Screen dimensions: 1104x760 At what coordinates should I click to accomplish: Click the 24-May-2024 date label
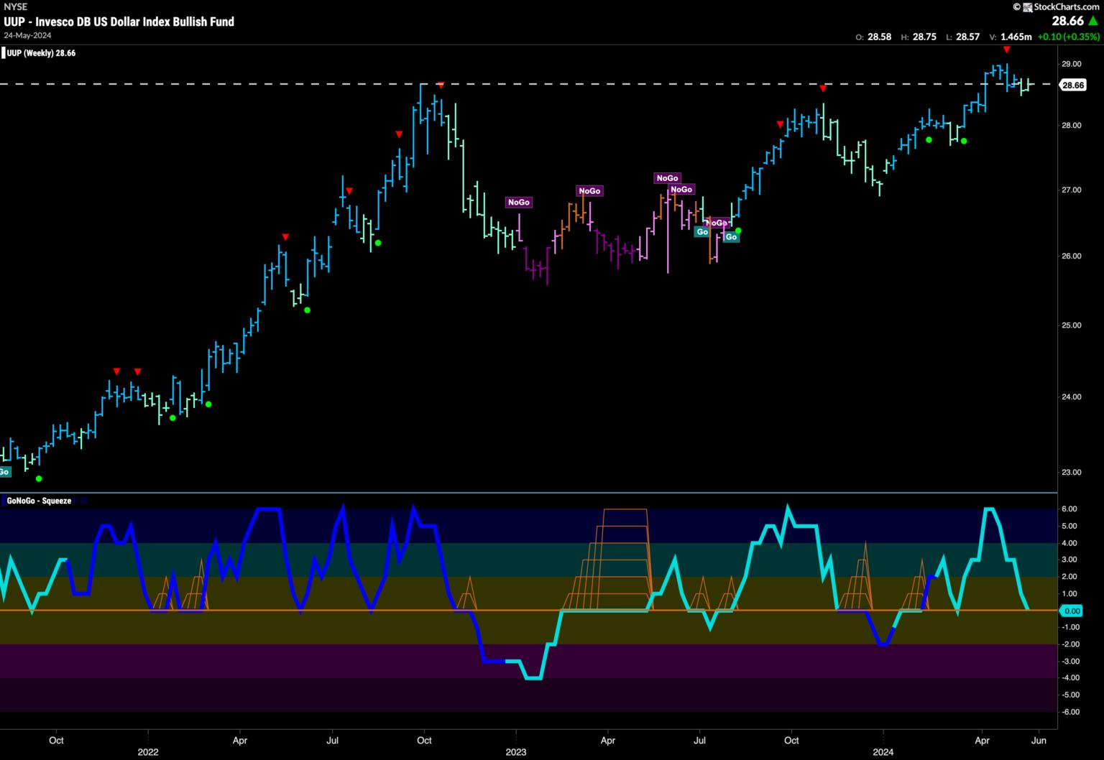[27, 35]
